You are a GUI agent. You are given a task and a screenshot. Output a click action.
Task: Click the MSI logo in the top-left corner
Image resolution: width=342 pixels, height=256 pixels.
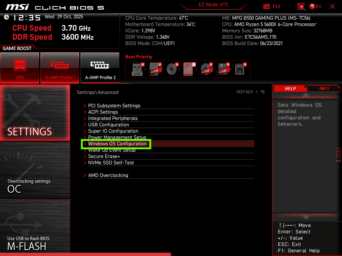pyautogui.click(x=17, y=6)
